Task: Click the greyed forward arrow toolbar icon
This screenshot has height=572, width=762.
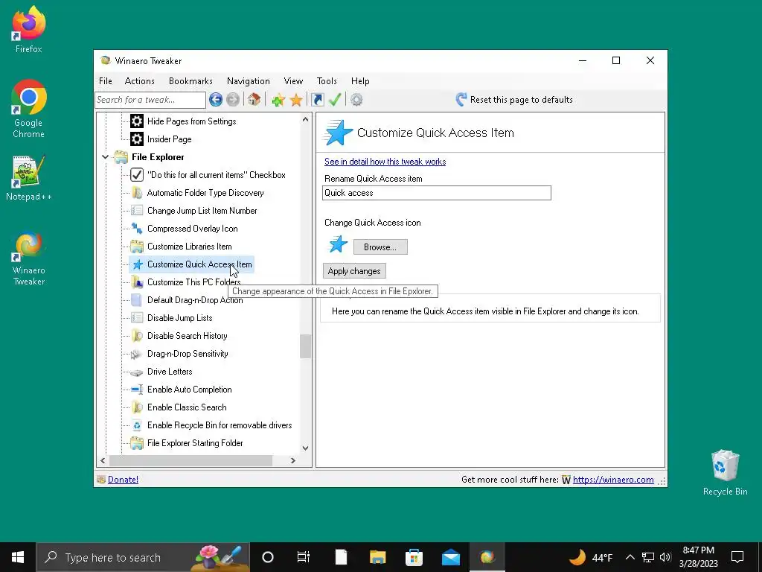Action: [x=233, y=100]
